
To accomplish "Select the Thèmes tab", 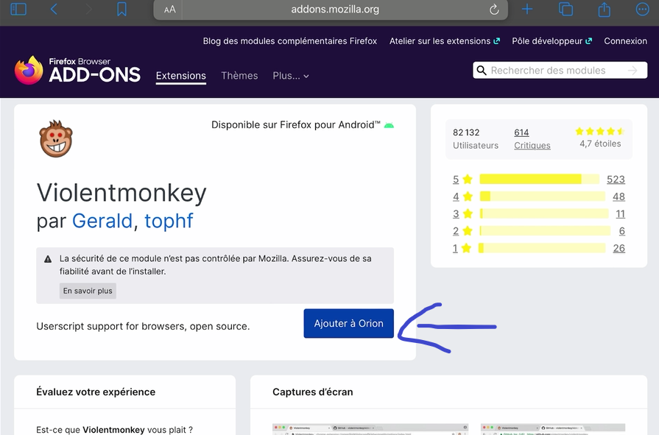I will pyautogui.click(x=239, y=76).
